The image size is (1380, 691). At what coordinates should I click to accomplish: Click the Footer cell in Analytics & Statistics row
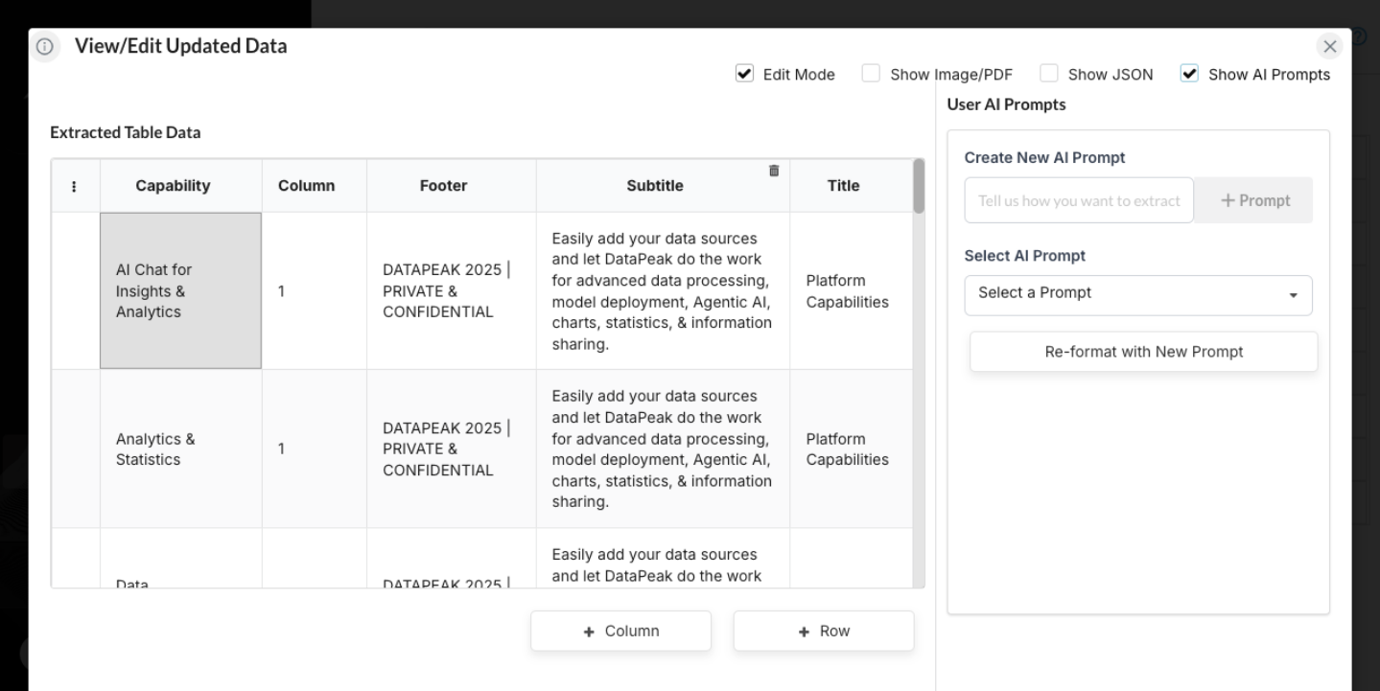452,449
